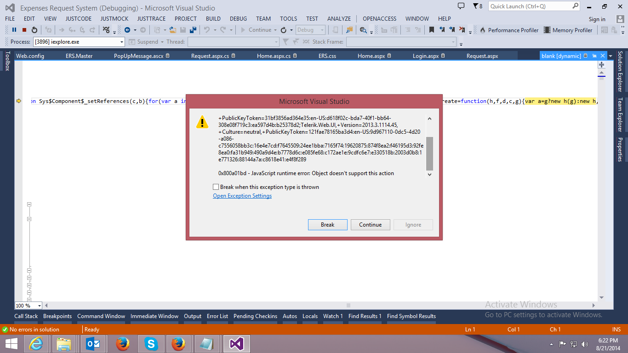
Task: Click the Find in Files icon
Action: 349,30
